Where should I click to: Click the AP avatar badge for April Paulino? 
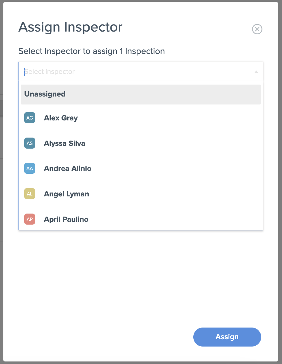point(29,219)
